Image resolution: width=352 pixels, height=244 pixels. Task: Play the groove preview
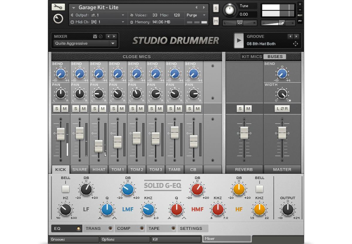click(239, 40)
